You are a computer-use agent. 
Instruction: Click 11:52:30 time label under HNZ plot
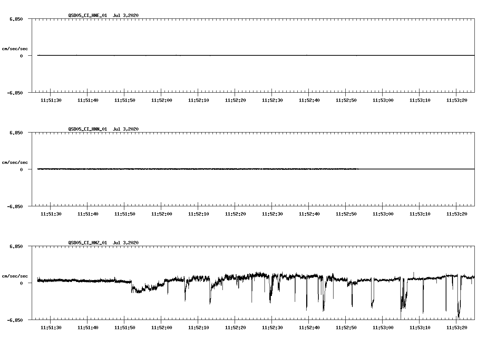(x=272, y=328)
